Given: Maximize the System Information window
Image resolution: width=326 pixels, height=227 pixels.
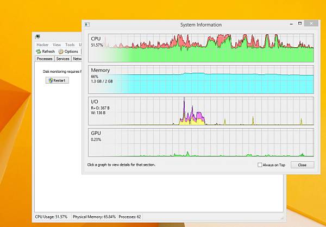Looking at the screenshot, I should [300, 23].
